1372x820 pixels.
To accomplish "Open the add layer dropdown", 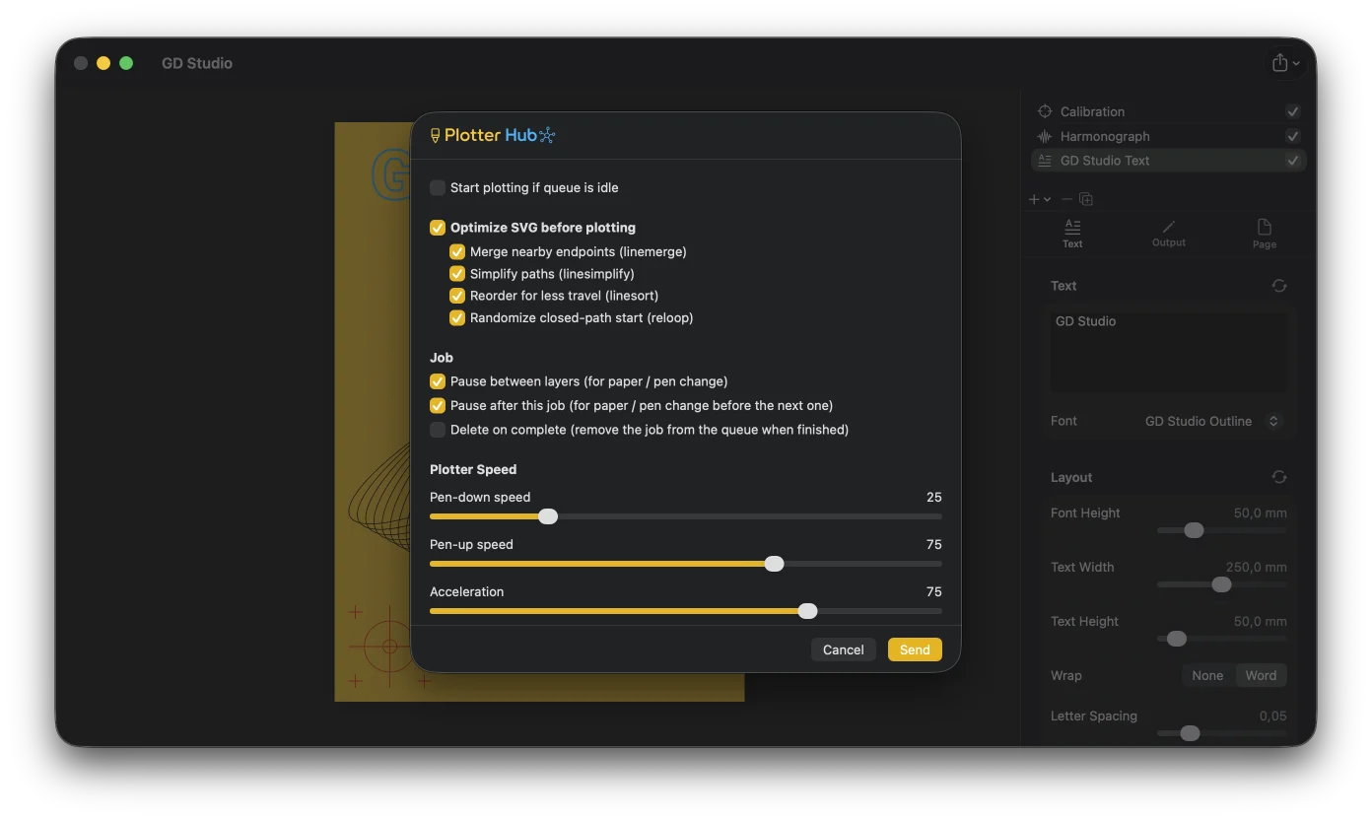I will (x=1040, y=199).
